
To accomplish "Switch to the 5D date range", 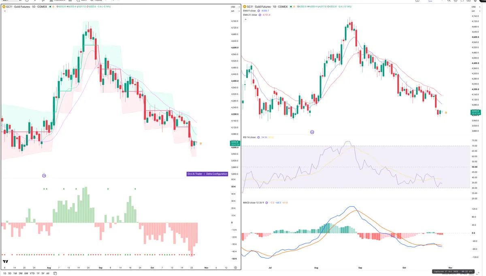I will [x=10, y=274].
